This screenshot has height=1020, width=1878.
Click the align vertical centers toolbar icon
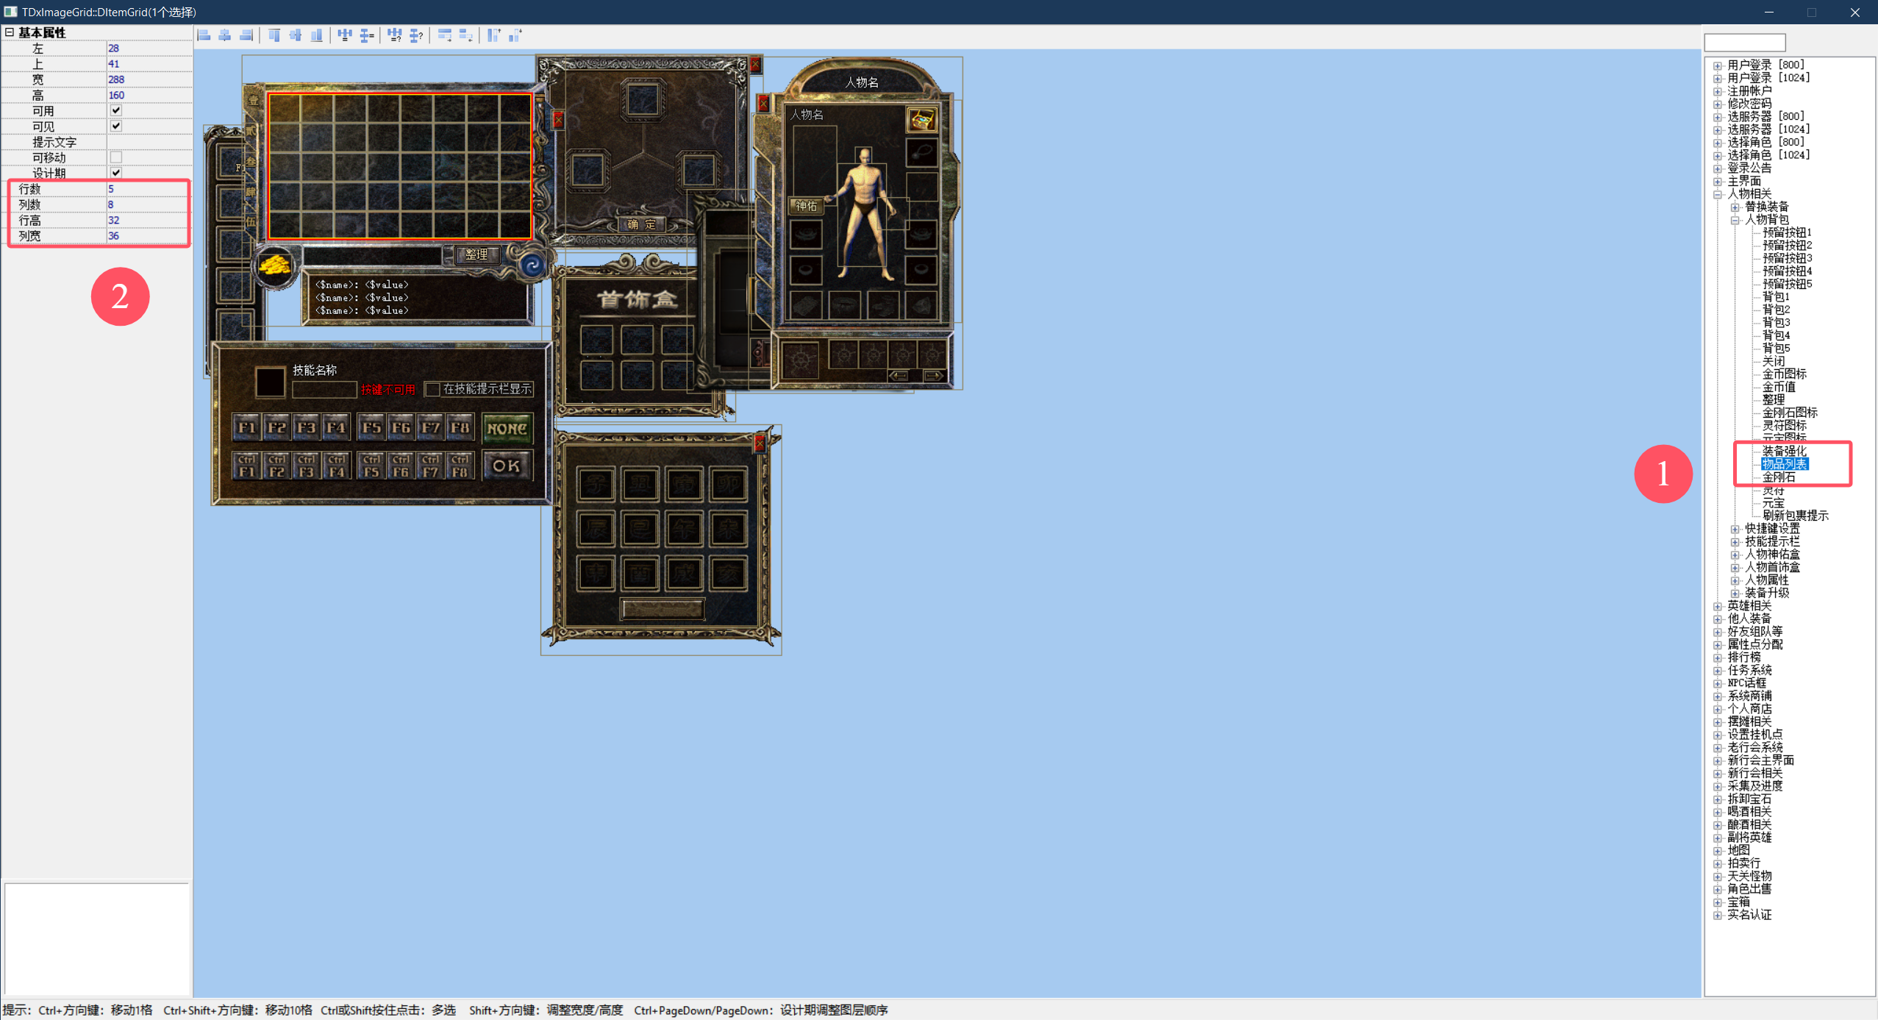[296, 35]
